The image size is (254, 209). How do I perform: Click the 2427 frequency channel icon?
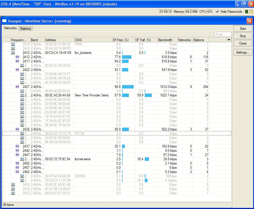pyautogui.click(x=17, y=86)
